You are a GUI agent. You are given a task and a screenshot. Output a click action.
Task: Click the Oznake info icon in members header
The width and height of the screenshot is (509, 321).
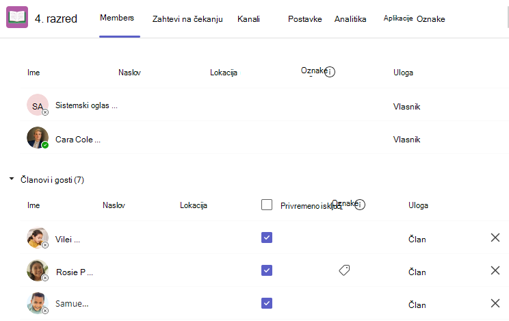pyautogui.click(x=360, y=205)
